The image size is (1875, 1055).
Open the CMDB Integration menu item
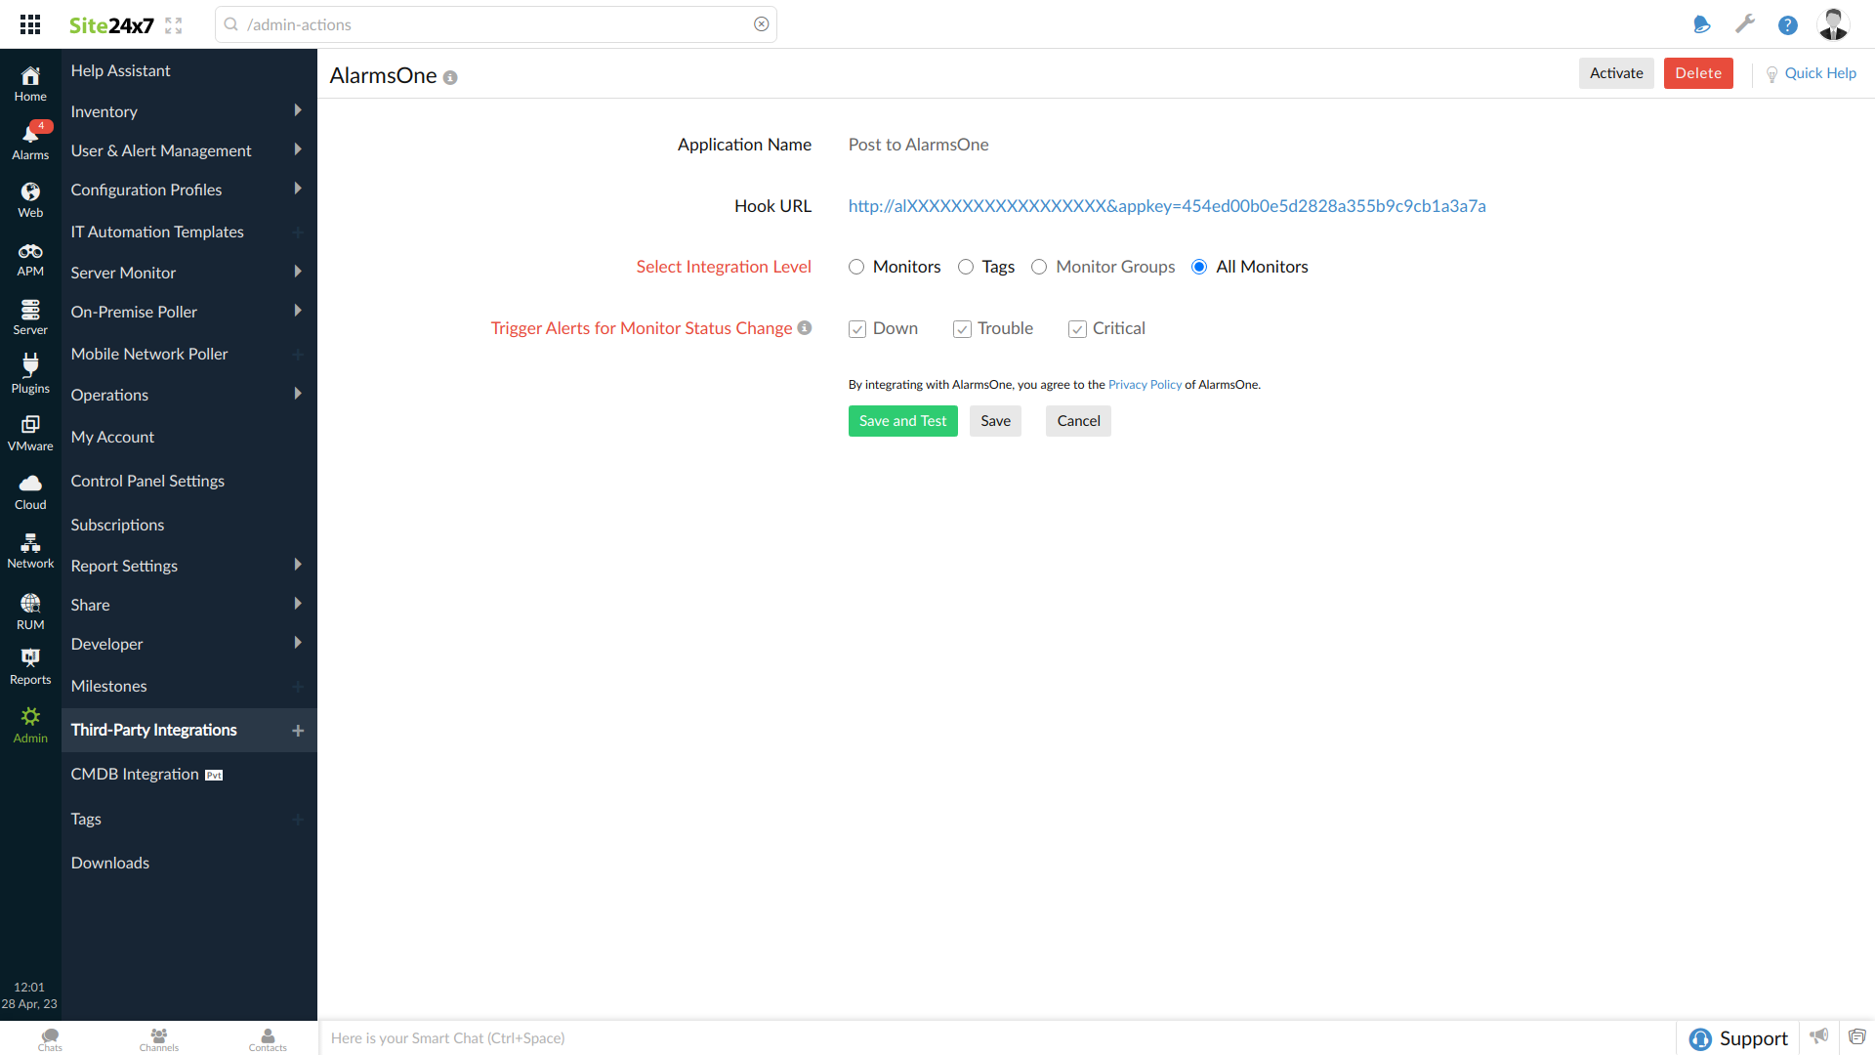[134, 774]
